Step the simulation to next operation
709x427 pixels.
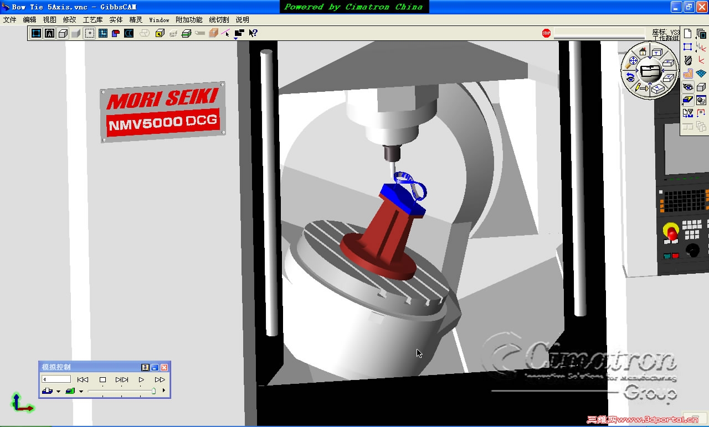click(122, 380)
